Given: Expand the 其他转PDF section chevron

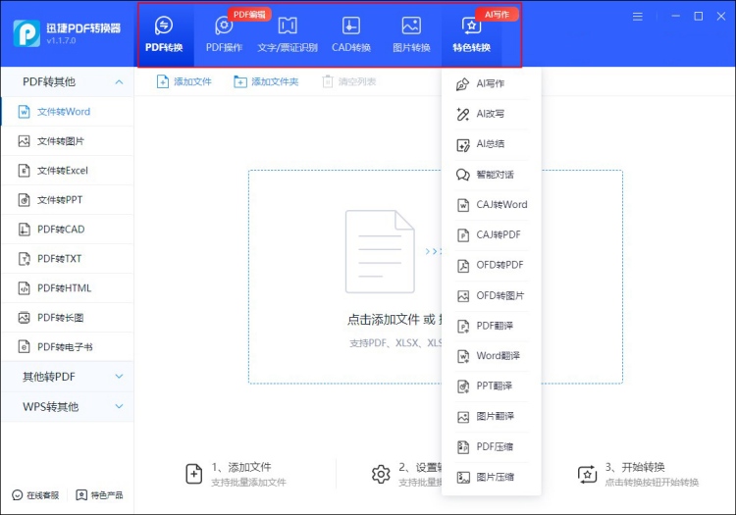Looking at the screenshot, I should click(119, 376).
